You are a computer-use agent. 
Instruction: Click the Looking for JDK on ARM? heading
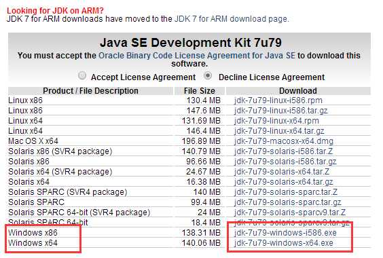tap(55, 10)
